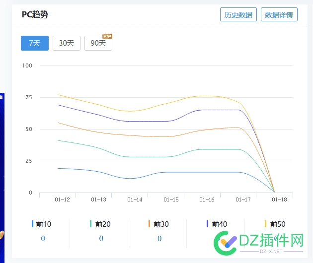Click the 01-14 date axis label
Viewport: 313px width, 263px height.
(135, 199)
